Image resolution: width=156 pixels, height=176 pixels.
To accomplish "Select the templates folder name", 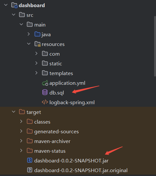I will [x=61, y=73].
